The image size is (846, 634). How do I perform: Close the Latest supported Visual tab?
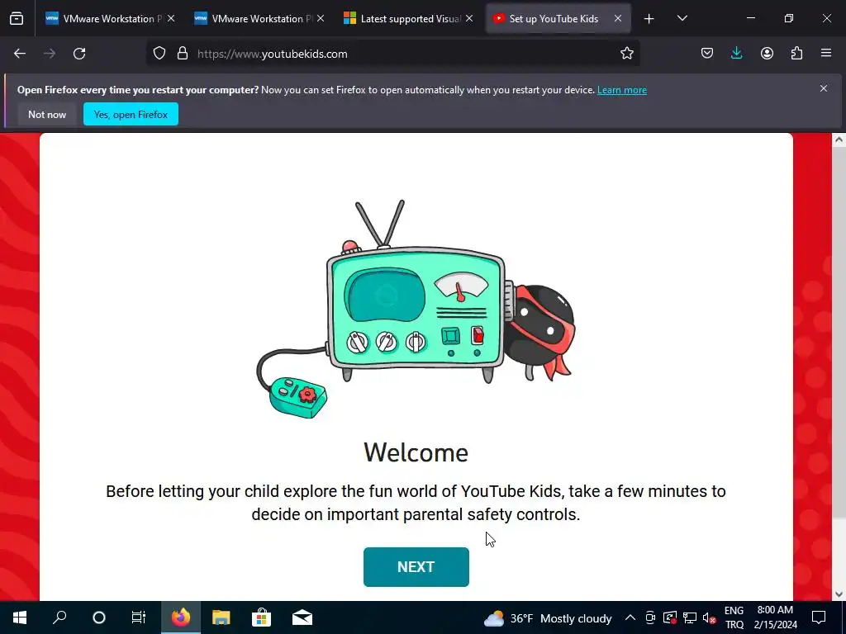pyautogui.click(x=469, y=18)
